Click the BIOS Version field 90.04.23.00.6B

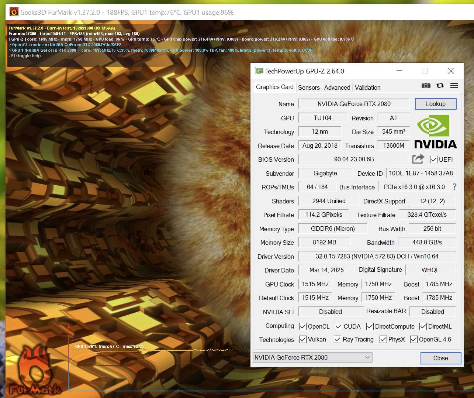click(354, 159)
